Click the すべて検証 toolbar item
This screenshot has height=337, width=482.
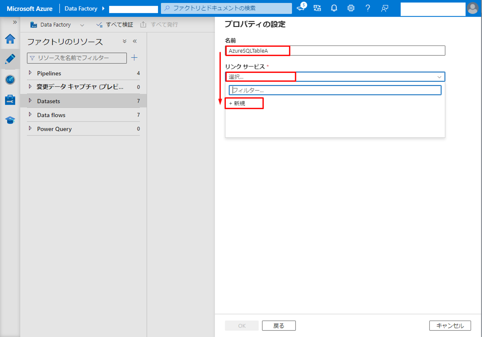click(x=115, y=25)
